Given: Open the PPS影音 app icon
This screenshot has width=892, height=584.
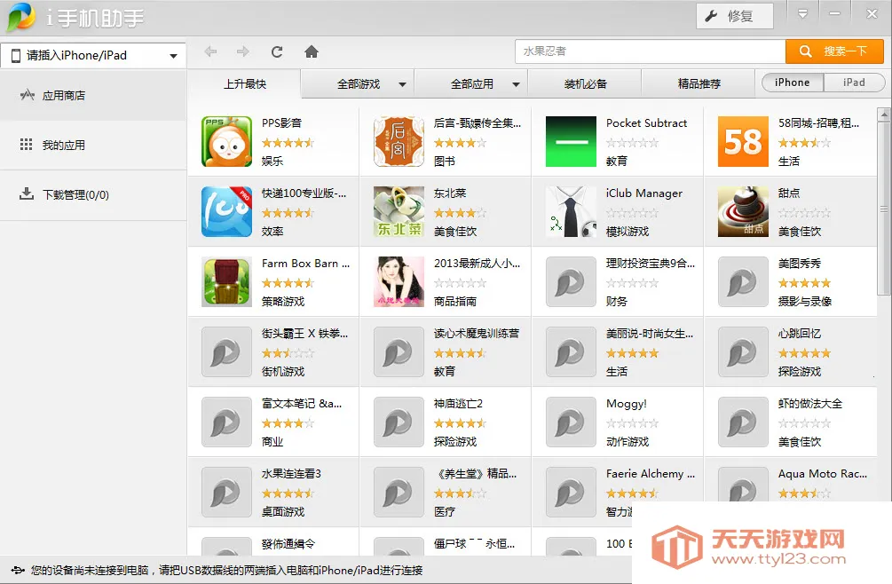Looking at the screenshot, I should point(226,141).
